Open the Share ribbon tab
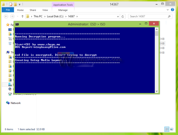The width and height of the screenshot is (178, 135). [33, 10]
